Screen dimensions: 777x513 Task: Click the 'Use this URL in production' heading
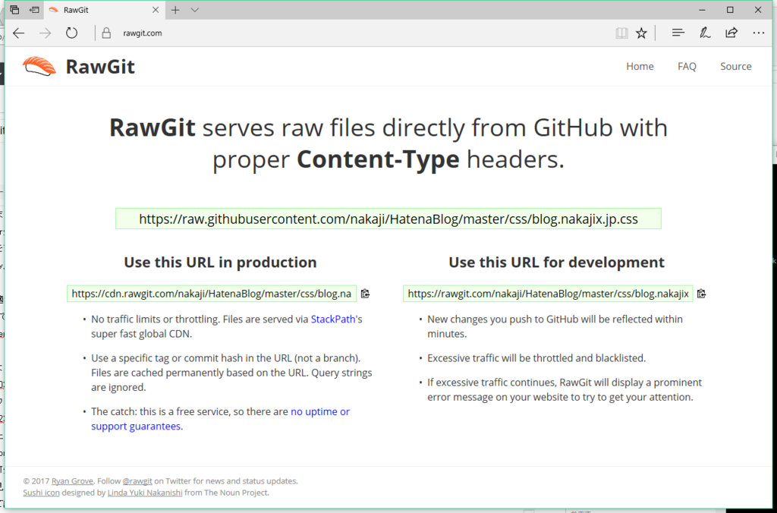220,263
